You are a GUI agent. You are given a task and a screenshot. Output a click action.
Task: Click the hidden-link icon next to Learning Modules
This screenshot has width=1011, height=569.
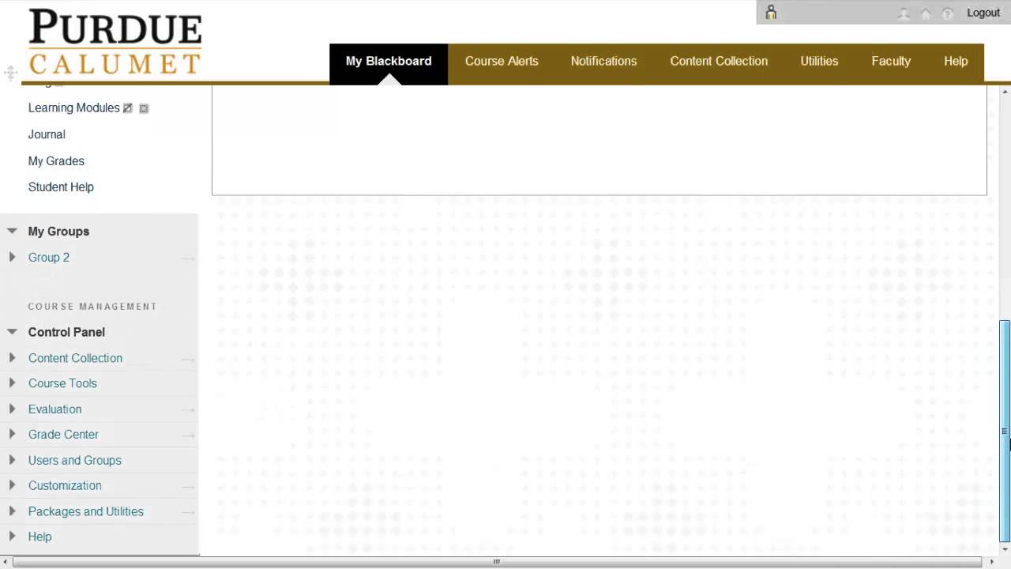128,108
